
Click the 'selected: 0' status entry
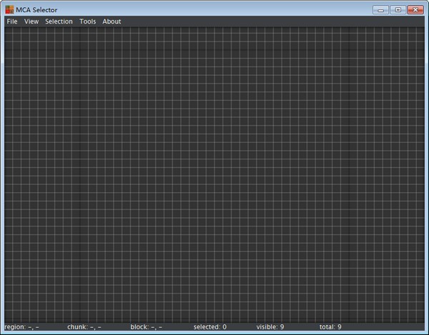pos(210,327)
